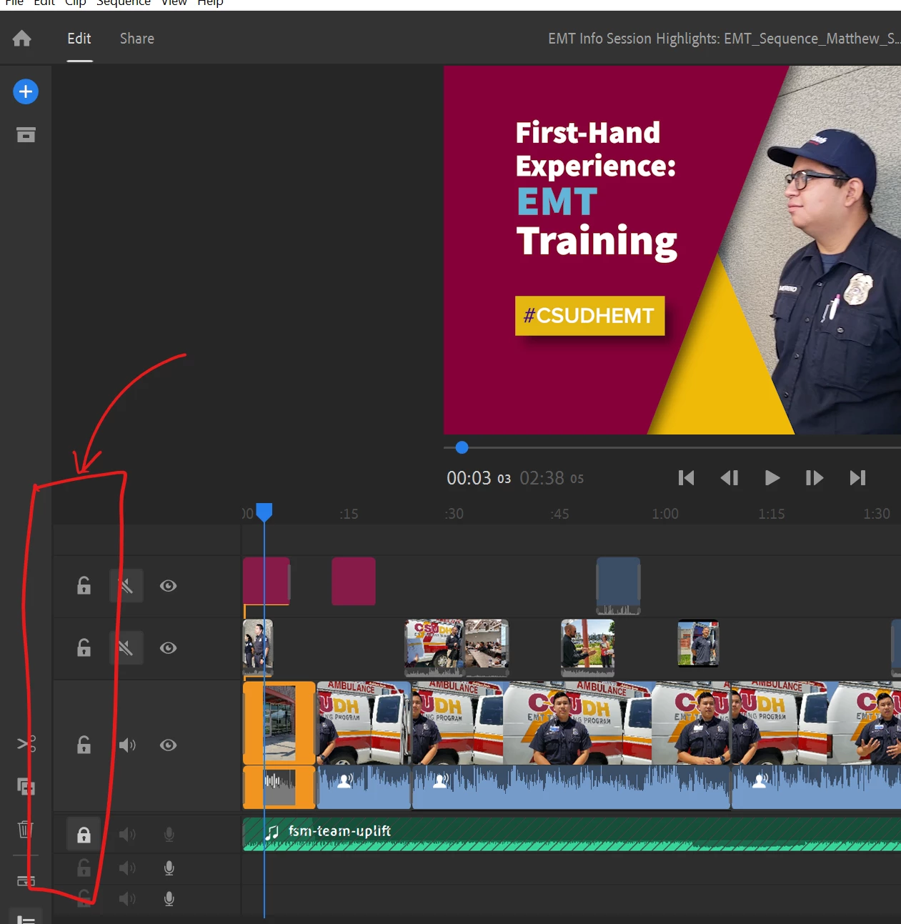Click the Duplicate clip icon
This screenshot has width=901, height=924.
tap(26, 787)
